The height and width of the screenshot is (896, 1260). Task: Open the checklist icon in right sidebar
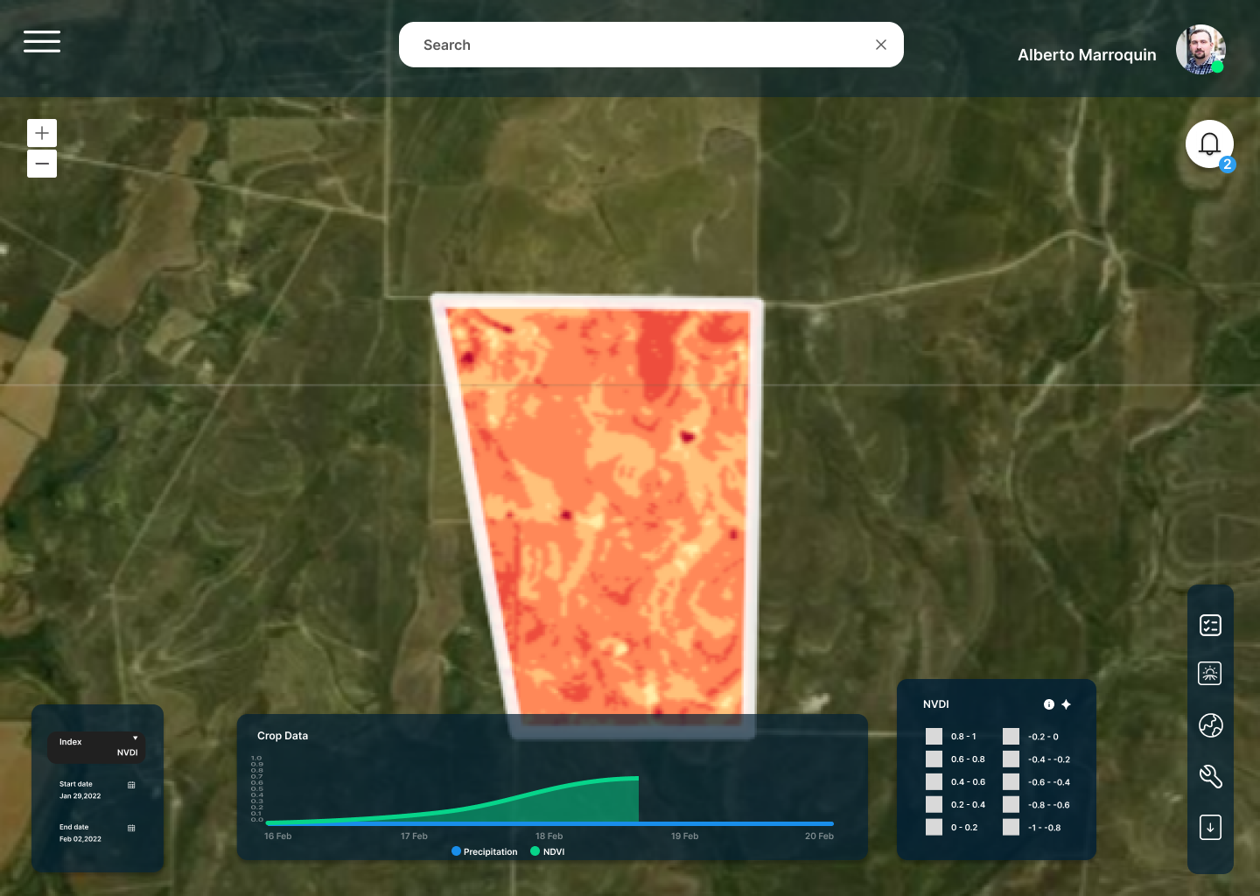coord(1210,625)
